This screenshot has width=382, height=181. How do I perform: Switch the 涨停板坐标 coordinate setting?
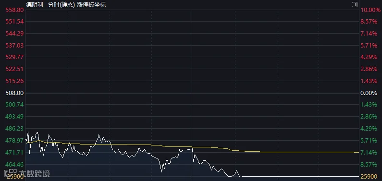91,5
